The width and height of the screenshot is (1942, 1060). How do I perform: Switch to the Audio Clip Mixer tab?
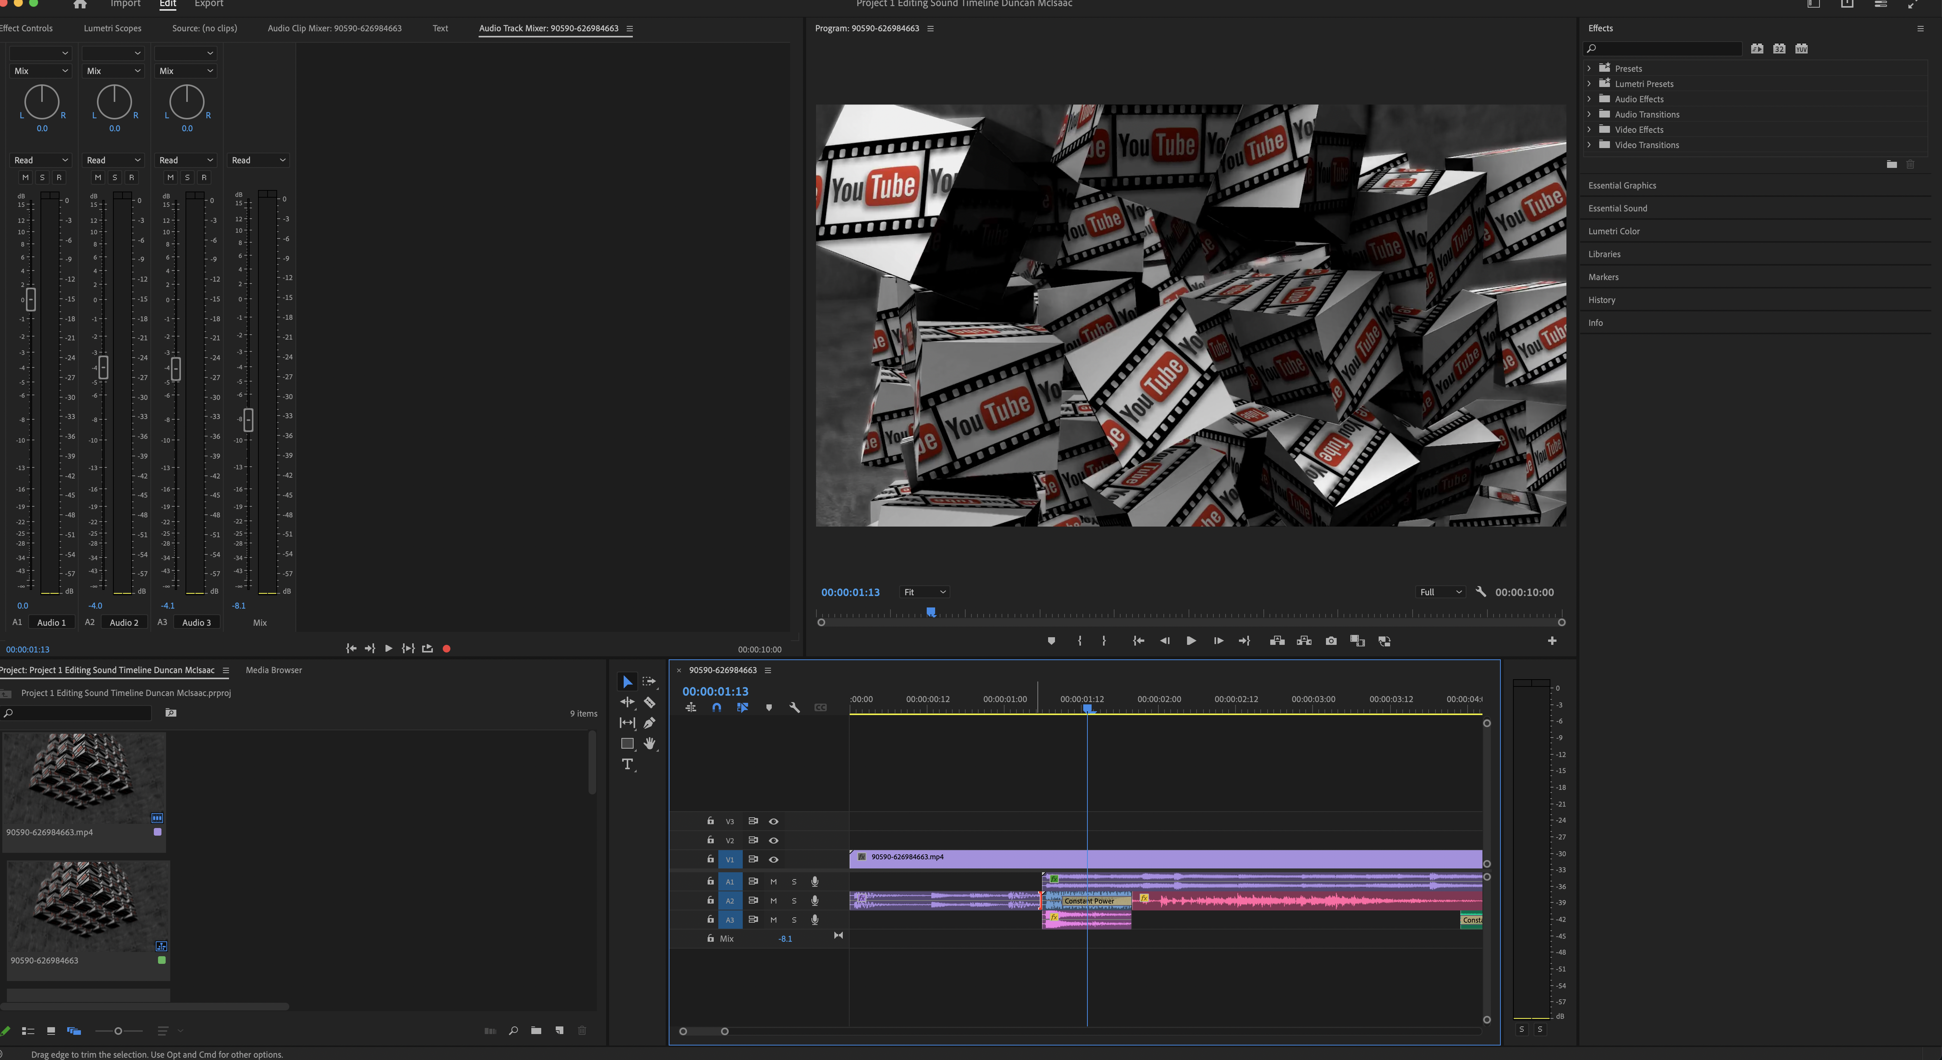pyautogui.click(x=334, y=28)
